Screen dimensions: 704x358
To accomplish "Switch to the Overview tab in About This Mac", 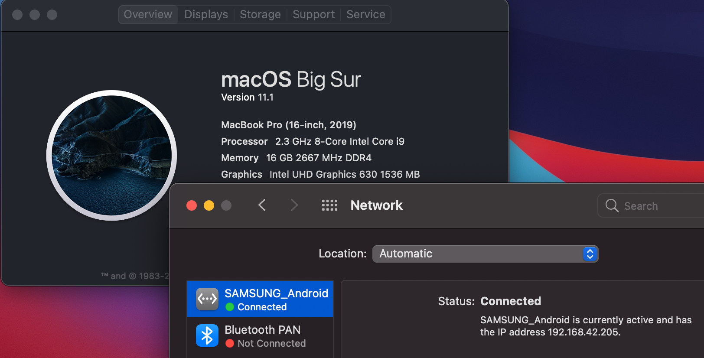I will coord(148,14).
